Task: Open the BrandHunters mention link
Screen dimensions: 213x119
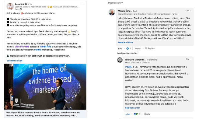Action: pos(22,47)
